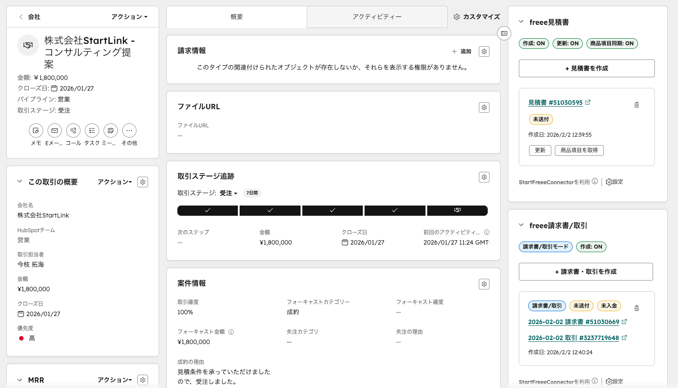Open the アクション dropdown in 会社 header
This screenshot has height=388, width=678.
point(129,17)
